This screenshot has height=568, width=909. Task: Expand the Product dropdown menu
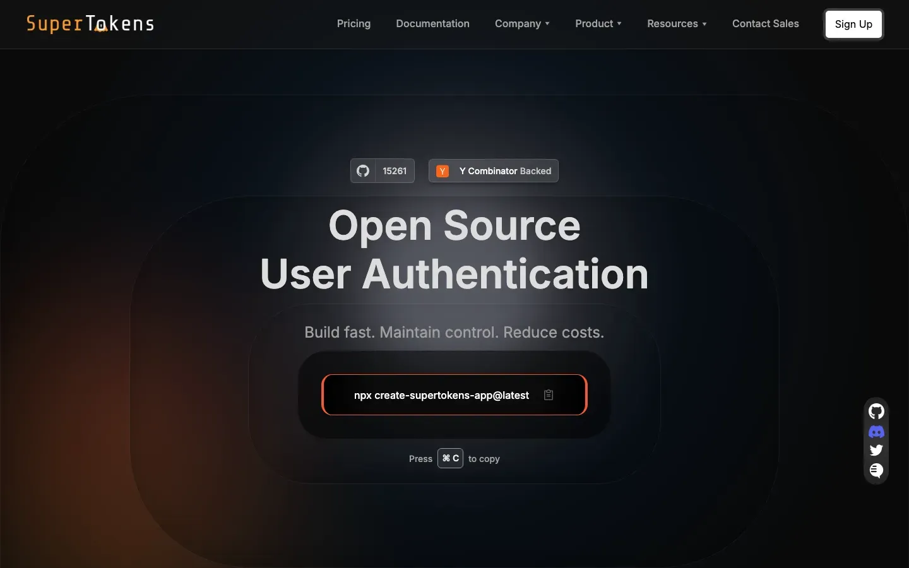598,24
